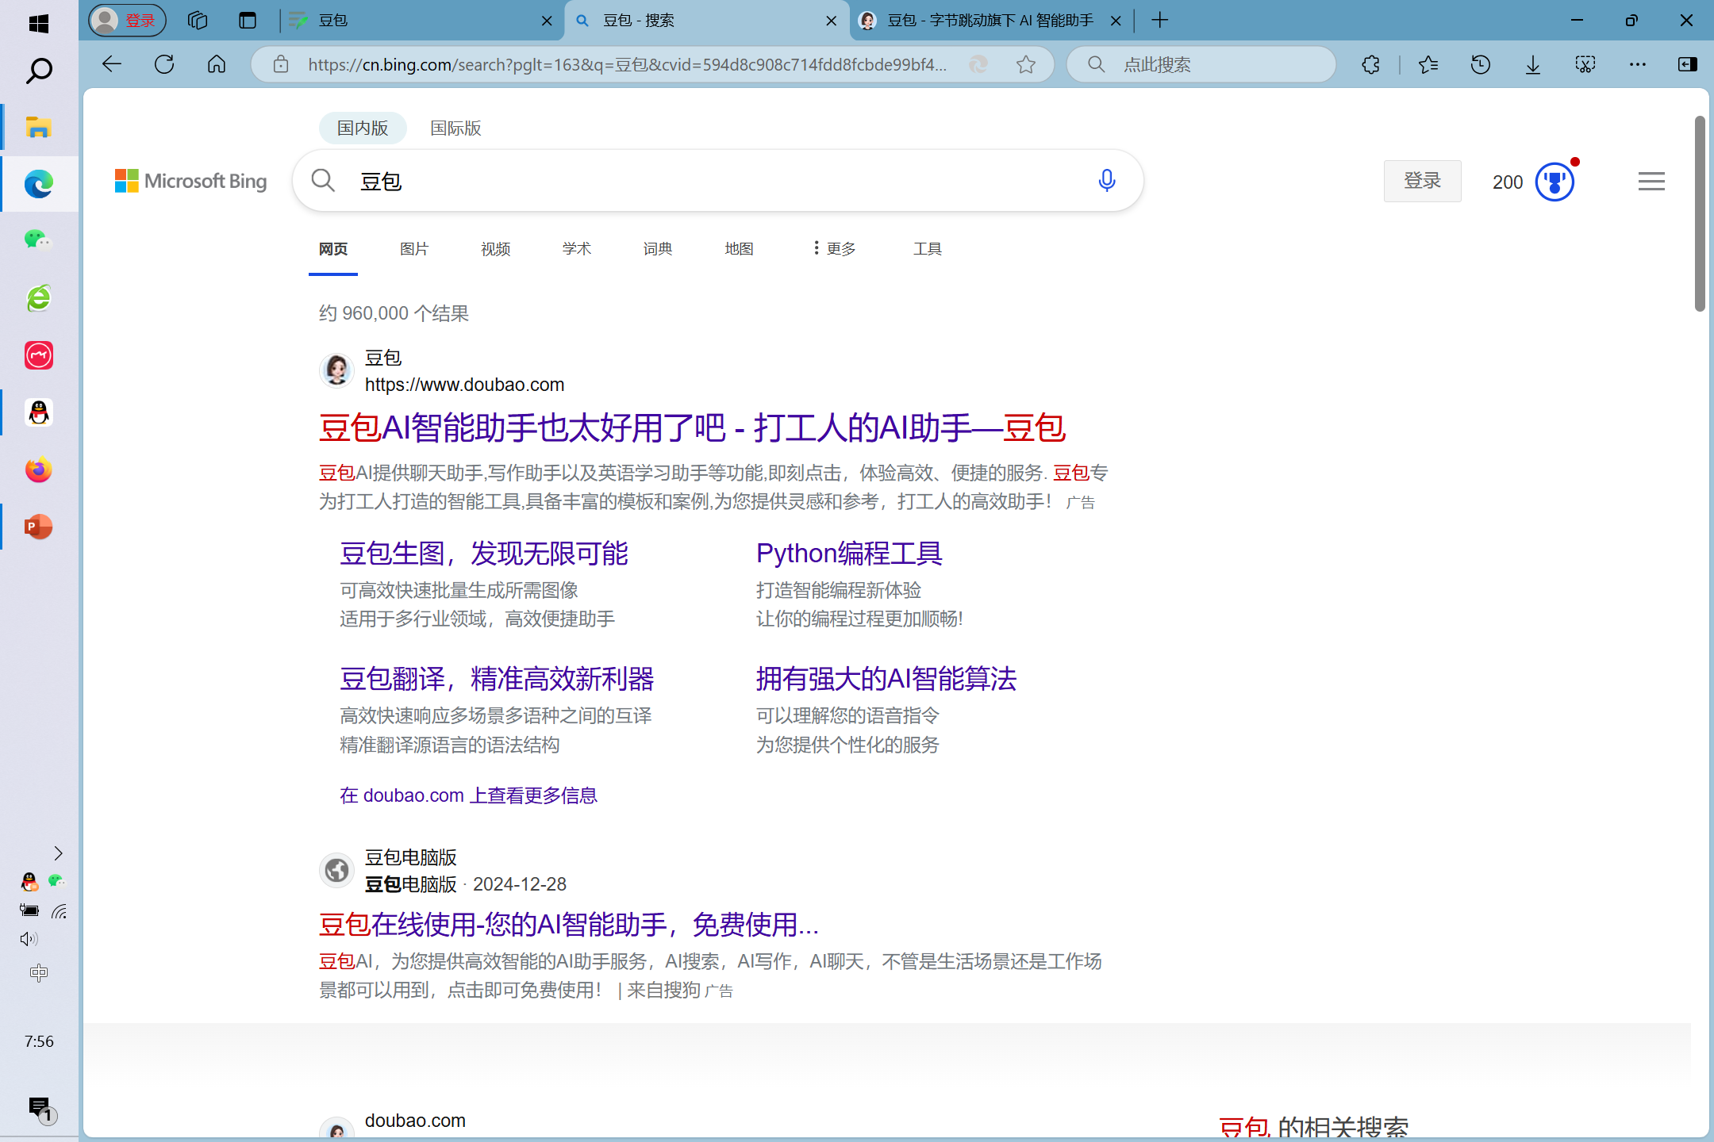Open the QQ penguin taskbar app
This screenshot has height=1142, width=1714.
(38, 412)
